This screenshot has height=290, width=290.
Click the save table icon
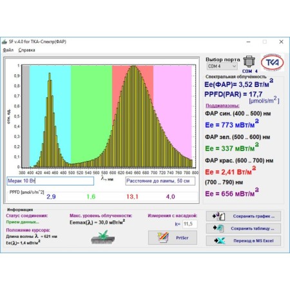pos(218,228)
